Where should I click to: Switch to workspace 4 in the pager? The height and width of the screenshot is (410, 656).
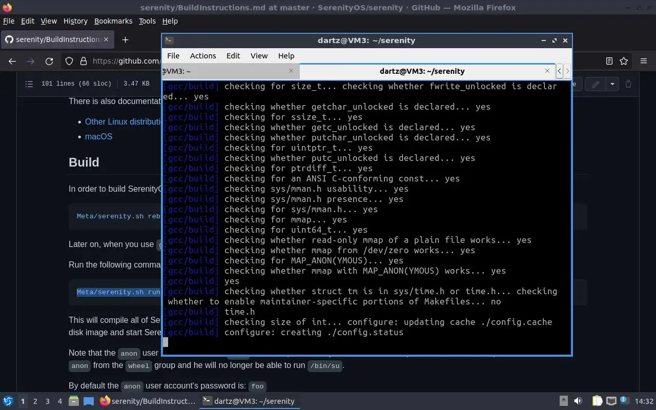[59, 401]
